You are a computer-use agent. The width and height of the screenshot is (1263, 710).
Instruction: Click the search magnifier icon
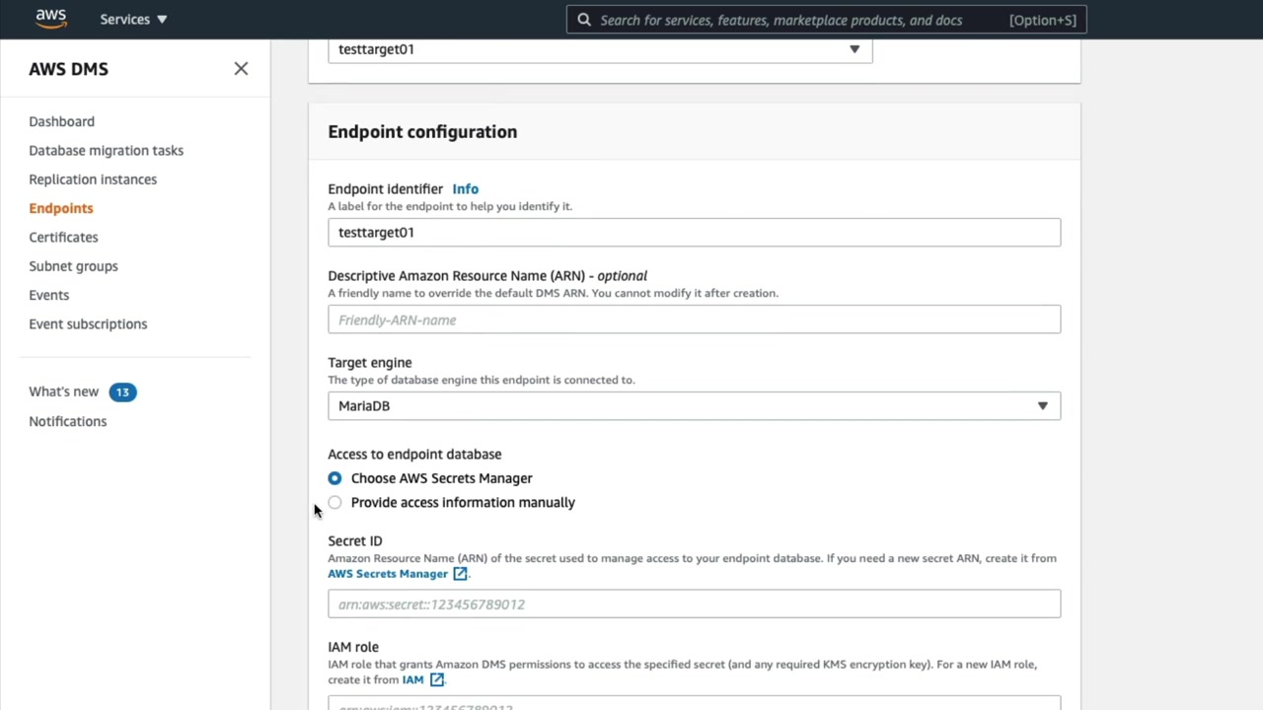point(584,20)
